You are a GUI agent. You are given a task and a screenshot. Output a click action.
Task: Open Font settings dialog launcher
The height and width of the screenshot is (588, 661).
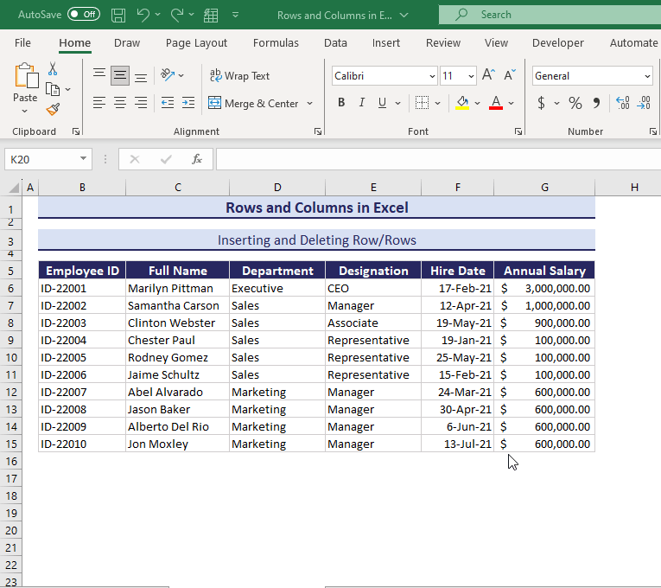518,131
